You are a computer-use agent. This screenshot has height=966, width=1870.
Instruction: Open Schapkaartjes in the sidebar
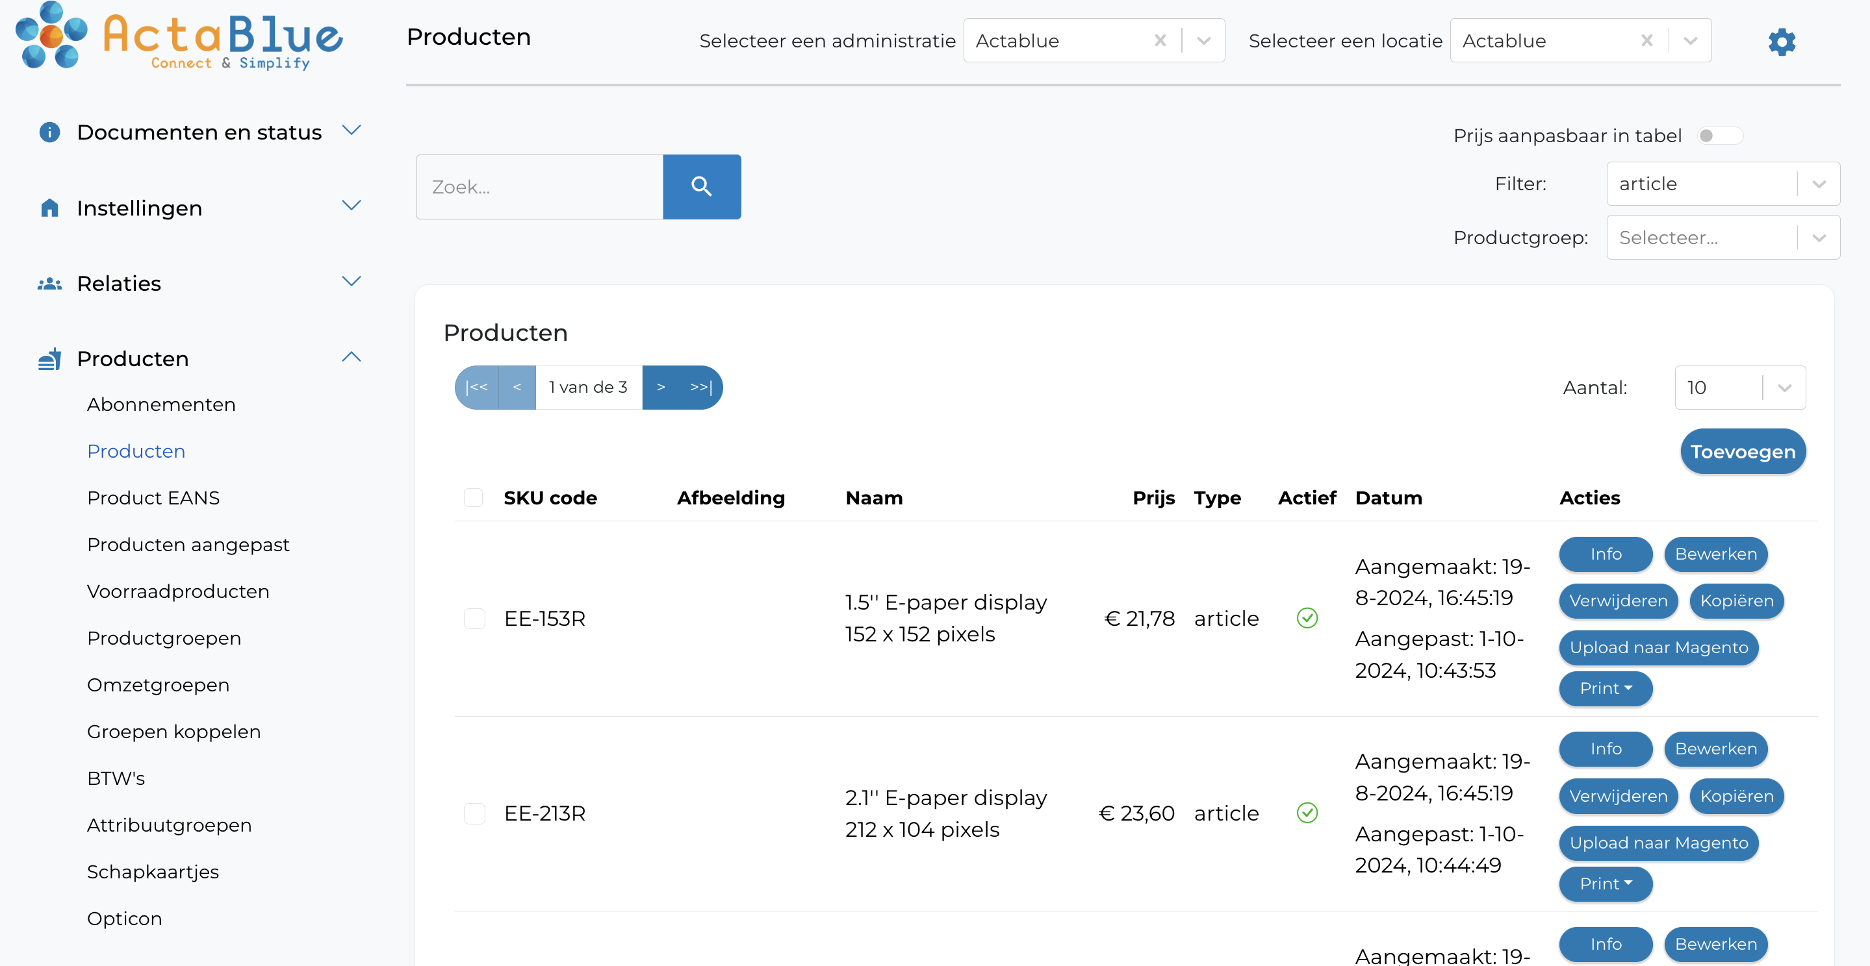(153, 871)
